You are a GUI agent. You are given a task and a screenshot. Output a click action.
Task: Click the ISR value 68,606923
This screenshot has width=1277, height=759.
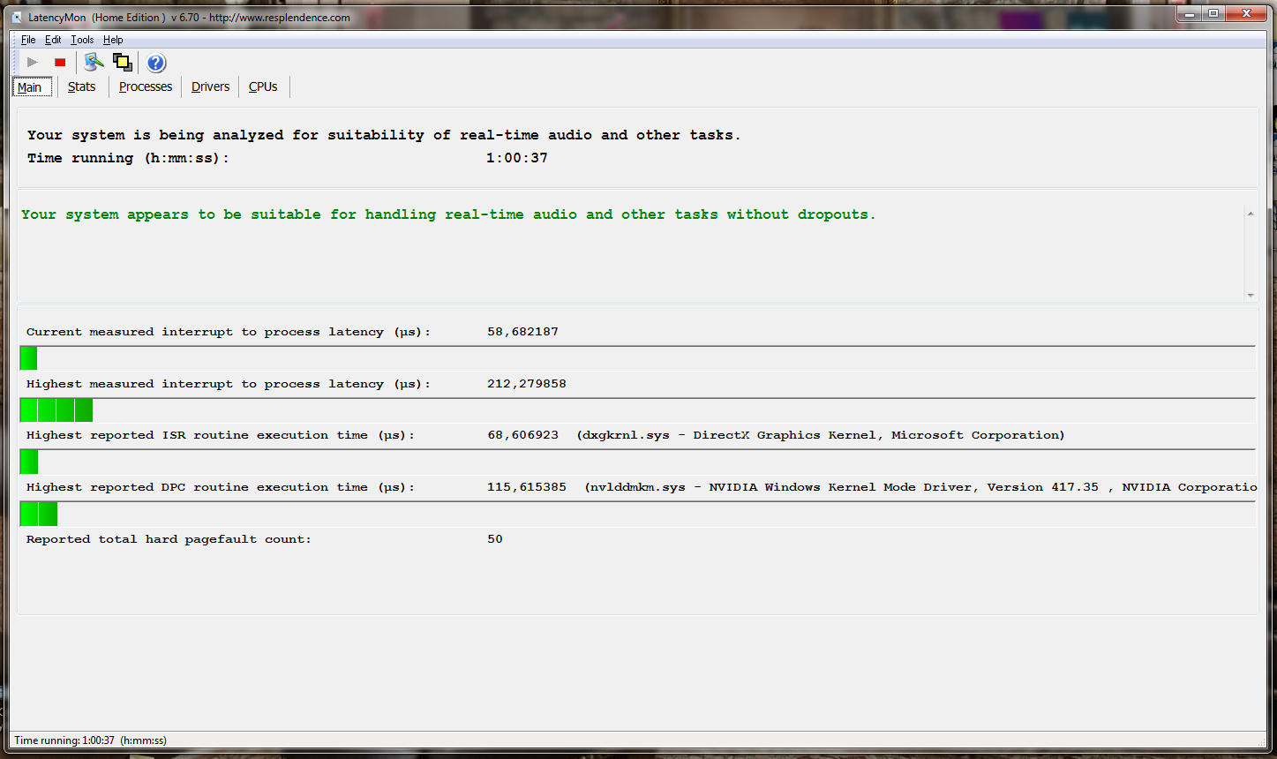click(x=522, y=435)
